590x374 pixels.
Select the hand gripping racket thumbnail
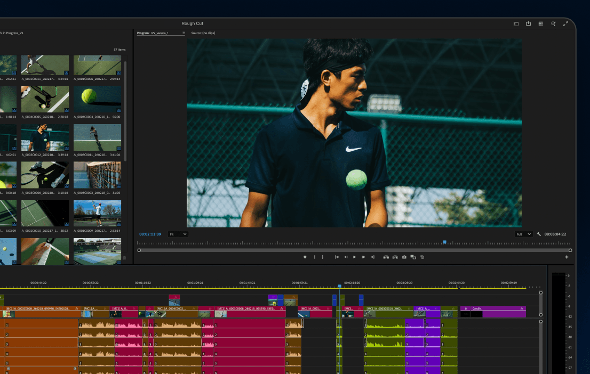[45, 251]
